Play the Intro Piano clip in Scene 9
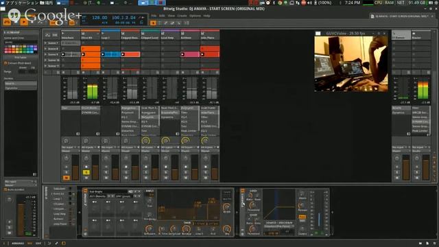 [202, 54]
